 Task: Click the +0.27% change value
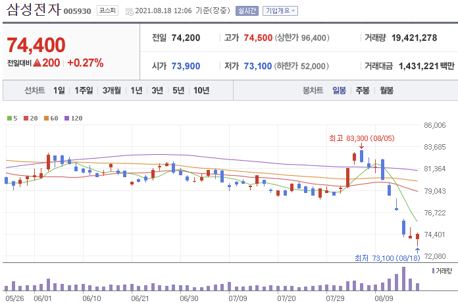[86, 63]
